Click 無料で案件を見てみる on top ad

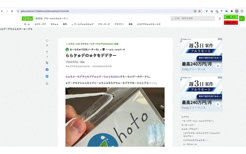point(210,58)
